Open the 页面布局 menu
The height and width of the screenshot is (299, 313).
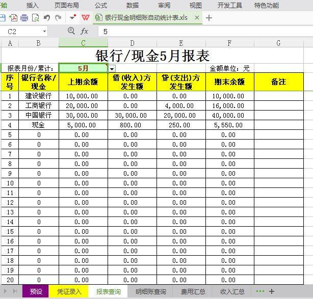67,6
